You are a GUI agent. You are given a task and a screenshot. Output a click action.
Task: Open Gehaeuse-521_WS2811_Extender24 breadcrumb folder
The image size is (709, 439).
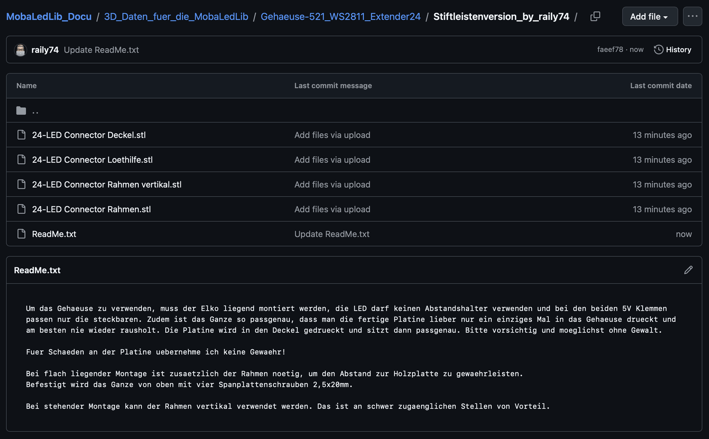pyautogui.click(x=340, y=16)
